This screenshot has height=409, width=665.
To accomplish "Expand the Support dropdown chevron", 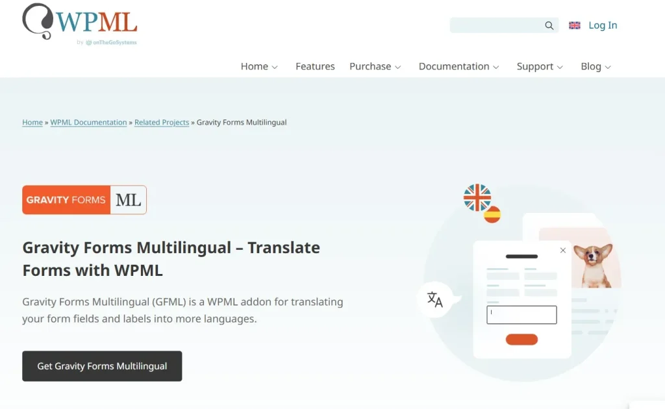I will pyautogui.click(x=560, y=68).
